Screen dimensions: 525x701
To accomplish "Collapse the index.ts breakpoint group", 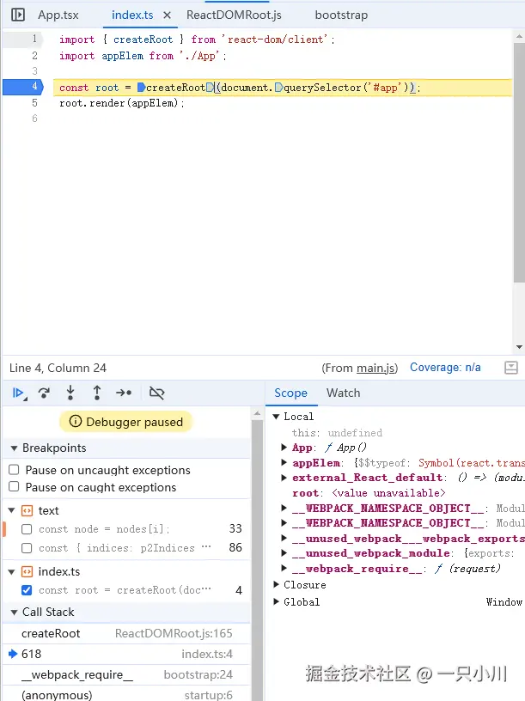I will click(12, 571).
